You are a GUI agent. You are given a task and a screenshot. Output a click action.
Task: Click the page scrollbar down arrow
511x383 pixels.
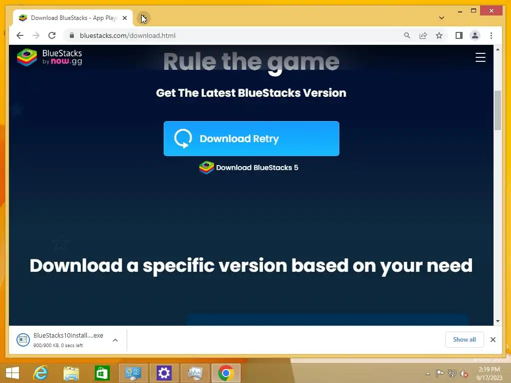coord(498,321)
